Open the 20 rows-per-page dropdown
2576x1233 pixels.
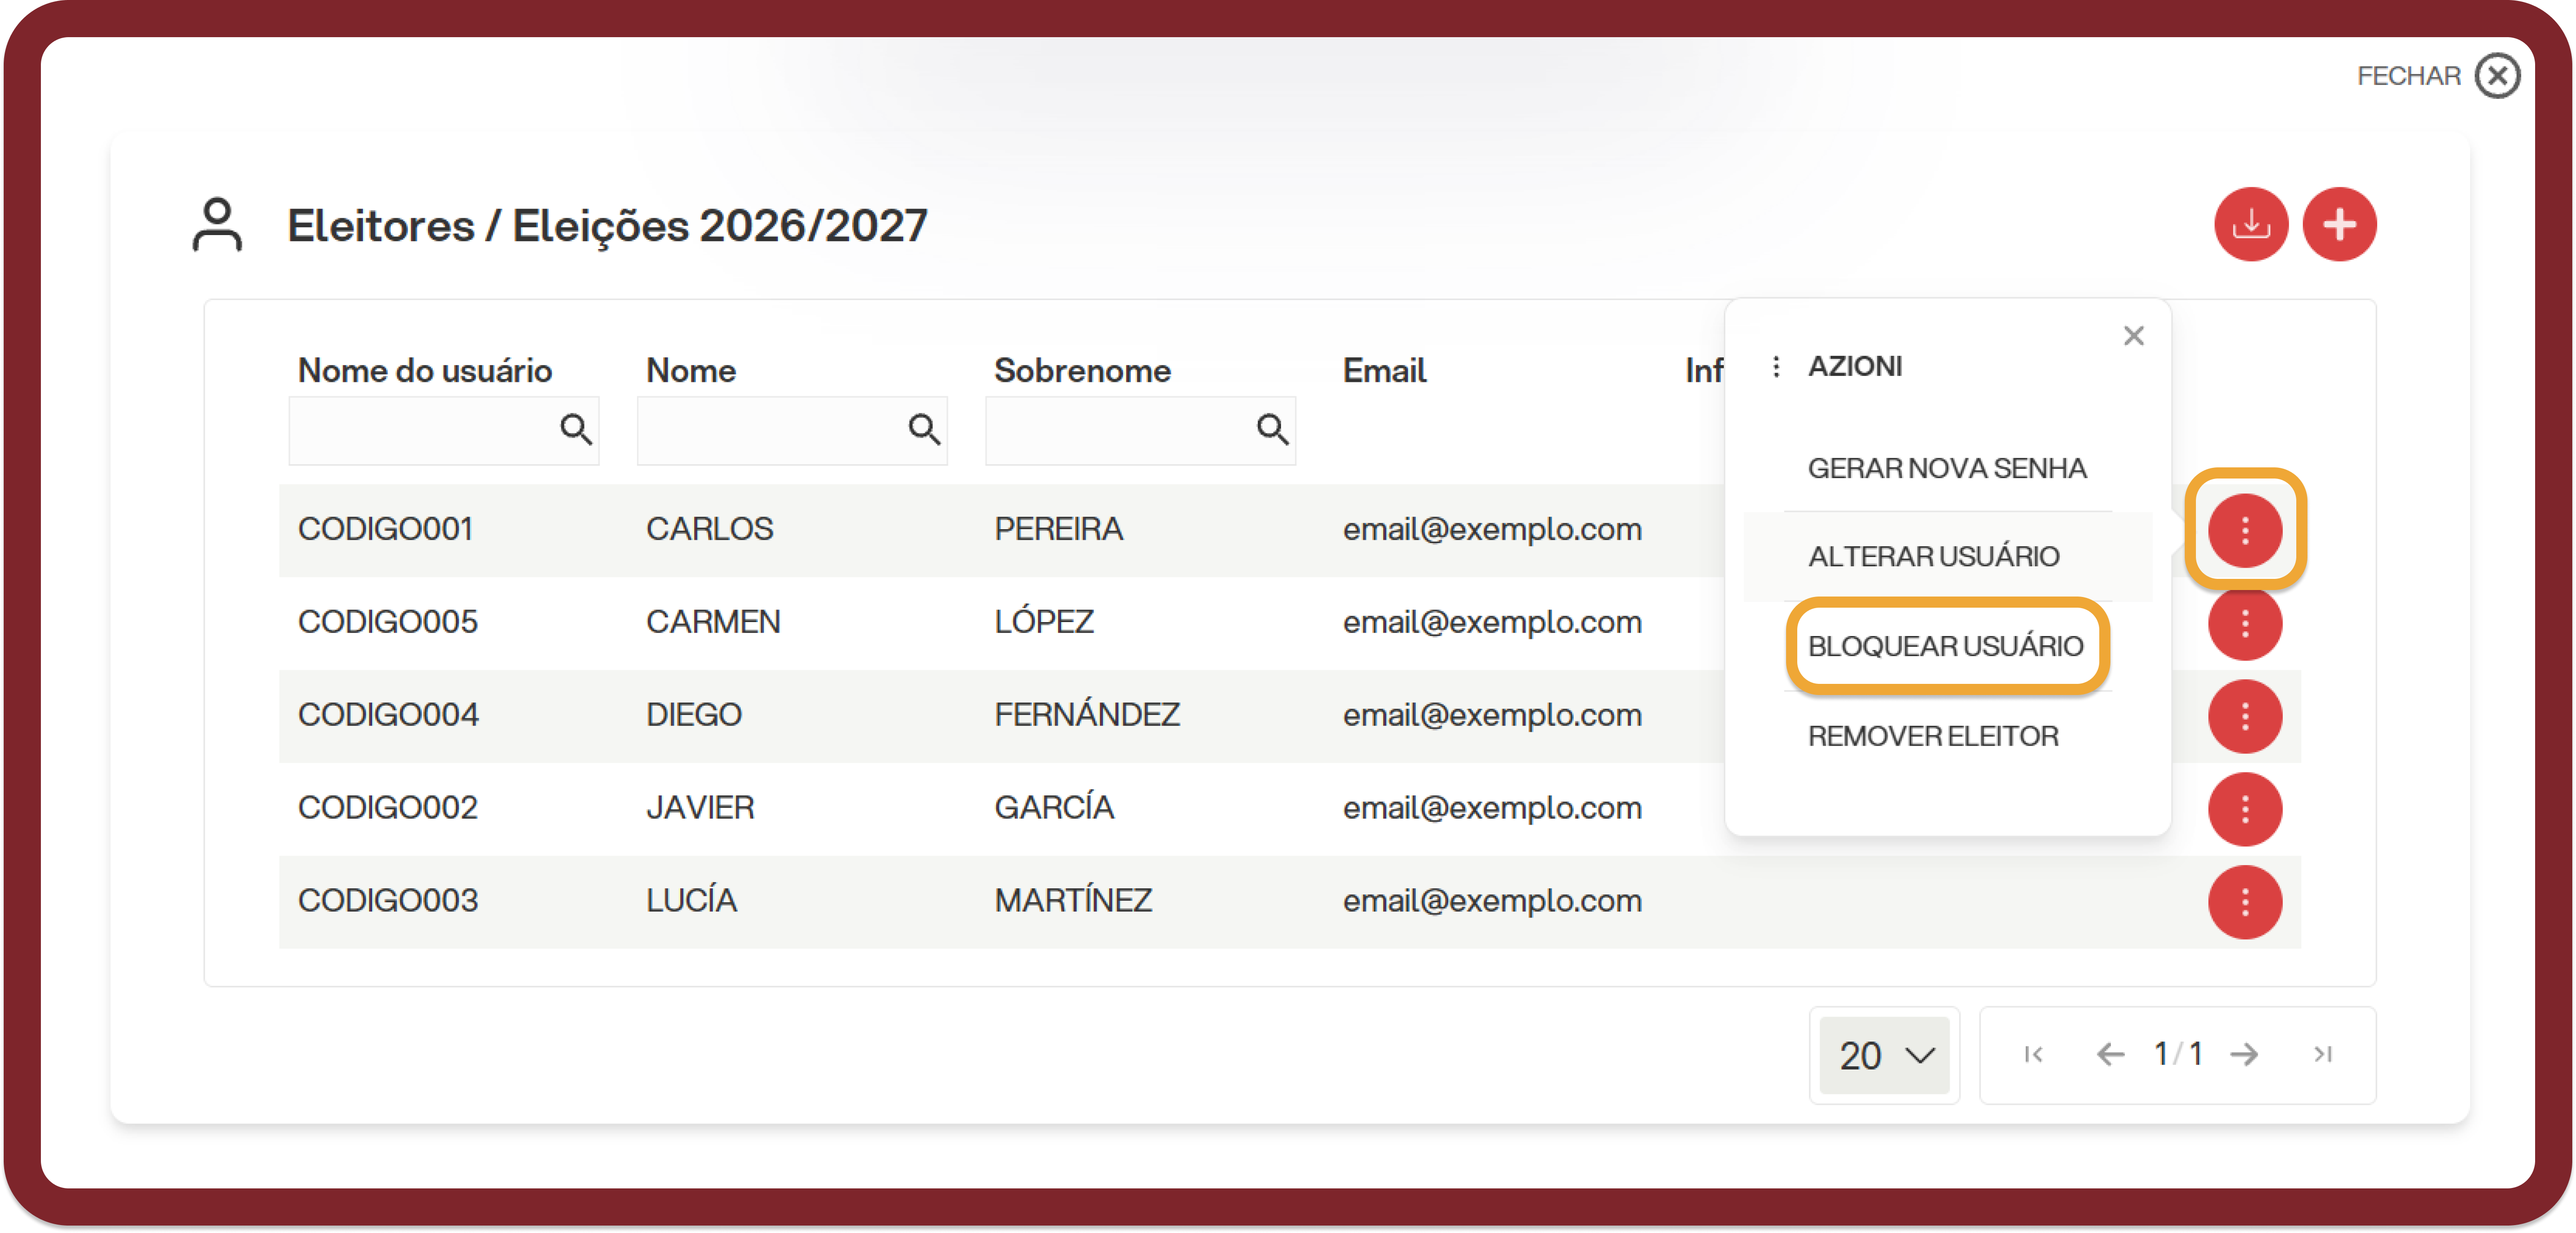1884,1055
